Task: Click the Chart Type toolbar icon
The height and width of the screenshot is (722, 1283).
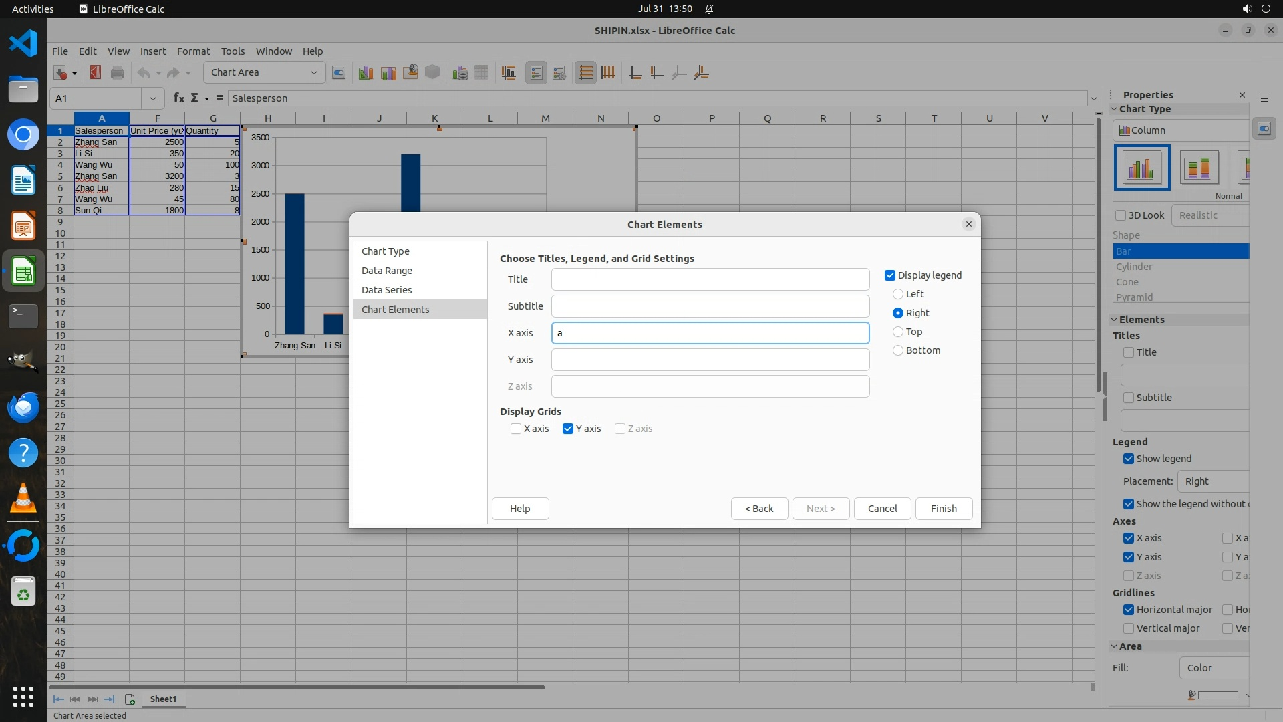Action: pyautogui.click(x=366, y=73)
